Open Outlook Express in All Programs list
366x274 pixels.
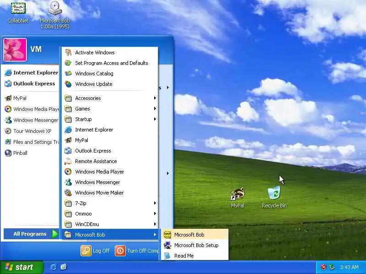(x=110, y=151)
